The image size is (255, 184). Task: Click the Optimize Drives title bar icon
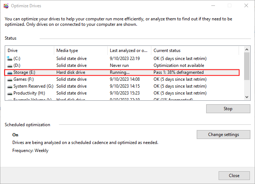5,6
